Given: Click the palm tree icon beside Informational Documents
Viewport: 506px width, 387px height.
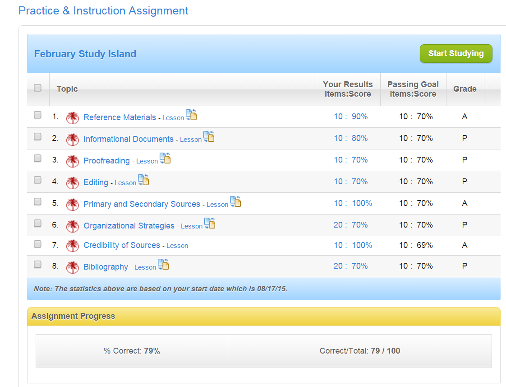Looking at the screenshot, I should tap(73, 140).
